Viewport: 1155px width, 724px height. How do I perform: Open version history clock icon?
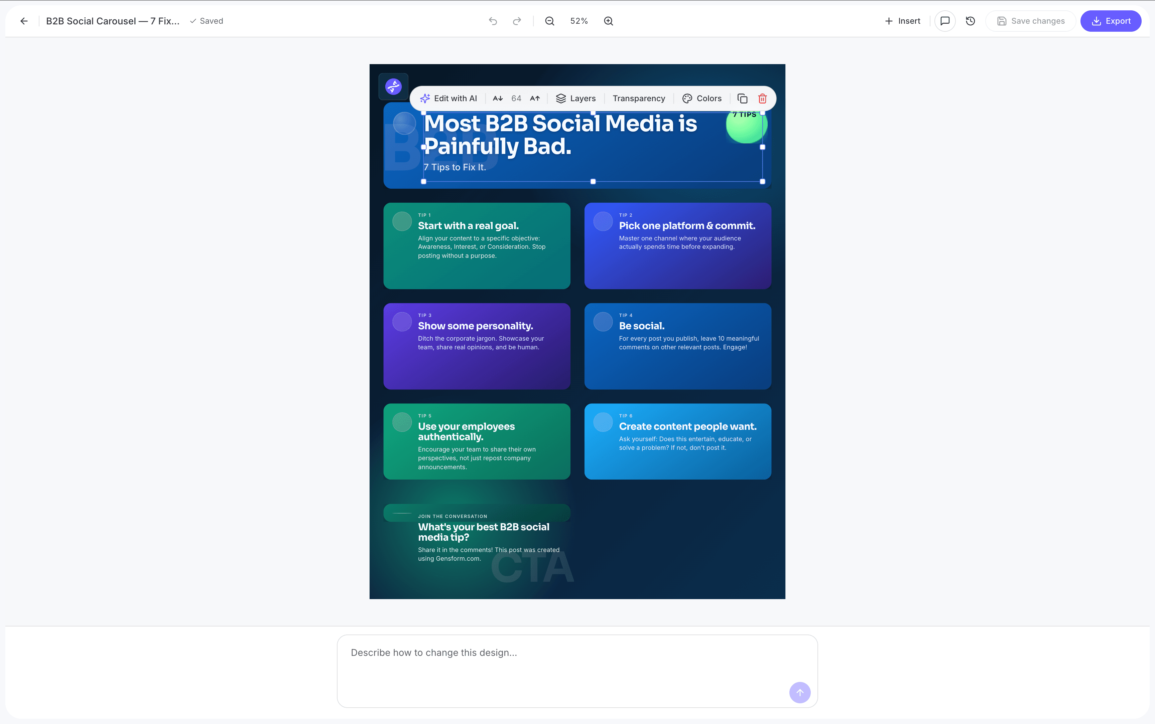click(970, 21)
